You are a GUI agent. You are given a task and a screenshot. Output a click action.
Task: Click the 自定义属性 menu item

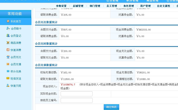(x=163, y=6)
